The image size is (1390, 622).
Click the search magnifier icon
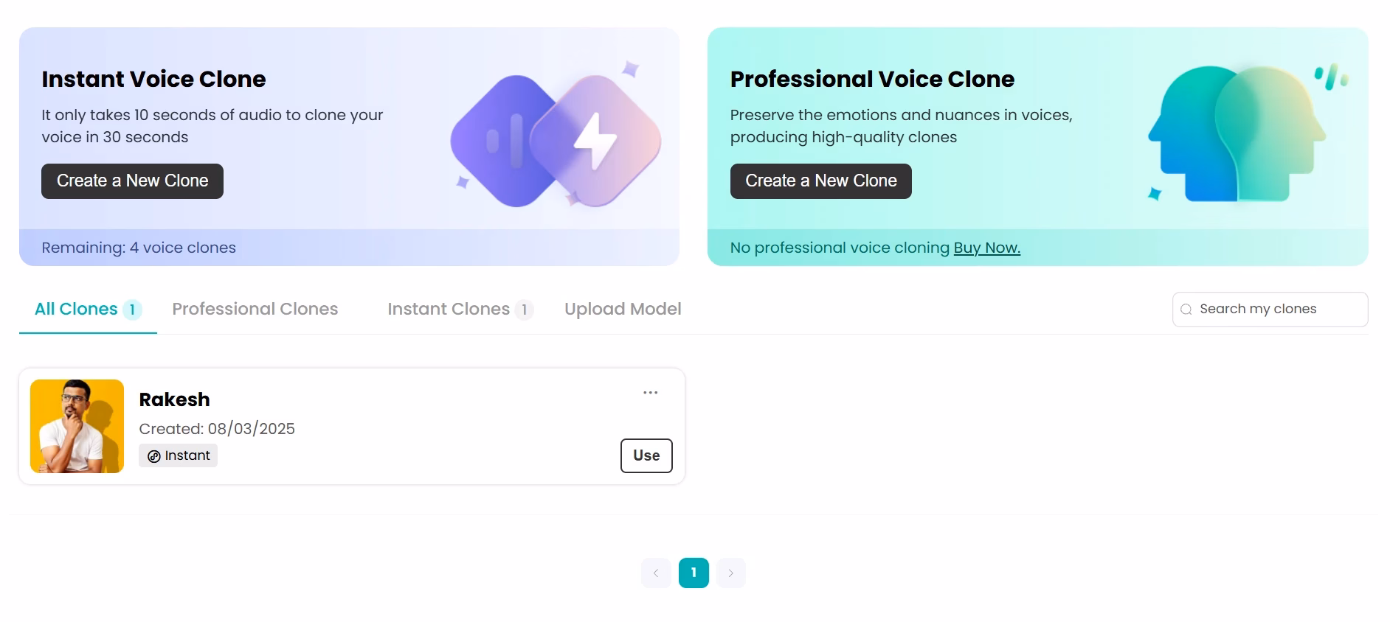[1186, 310]
